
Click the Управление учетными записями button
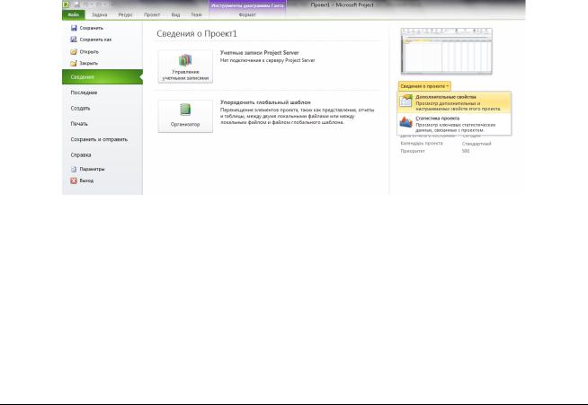(x=185, y=66)
